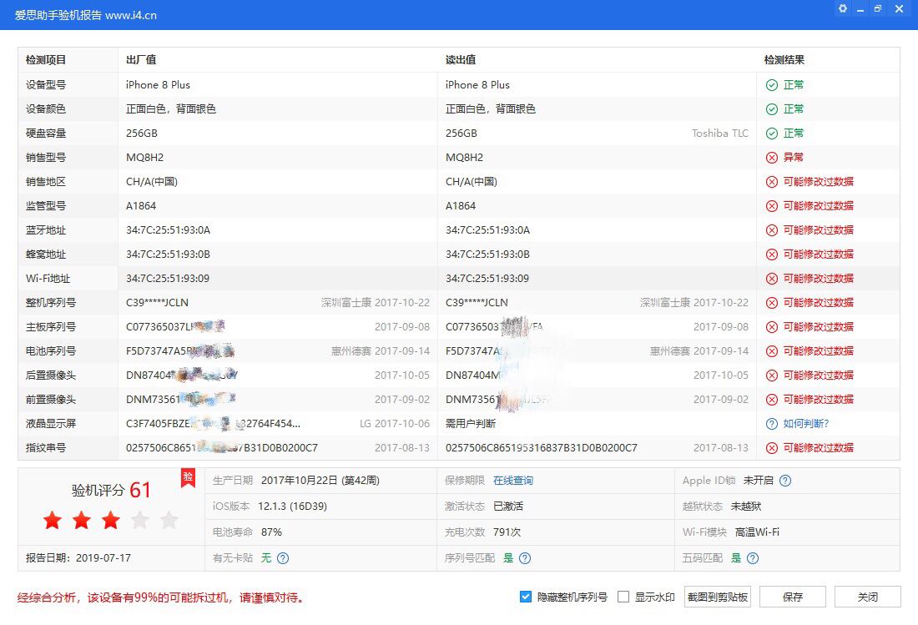Click the red X icon for 电池序列号
Screen dimensions: 918x625
[x=772, y=351]
